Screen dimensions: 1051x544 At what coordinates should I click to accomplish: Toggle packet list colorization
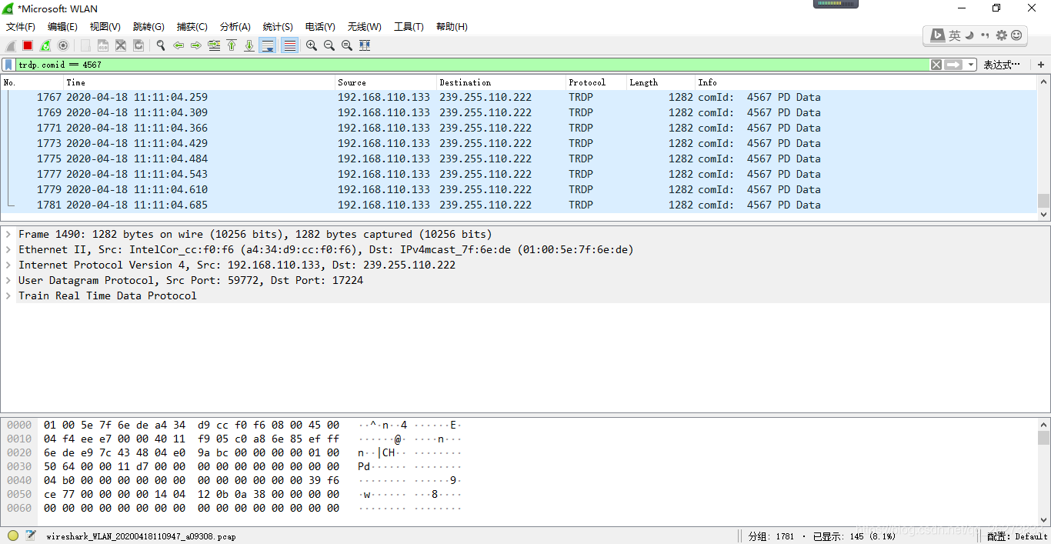pyautogui.click(x=289, y=45)
